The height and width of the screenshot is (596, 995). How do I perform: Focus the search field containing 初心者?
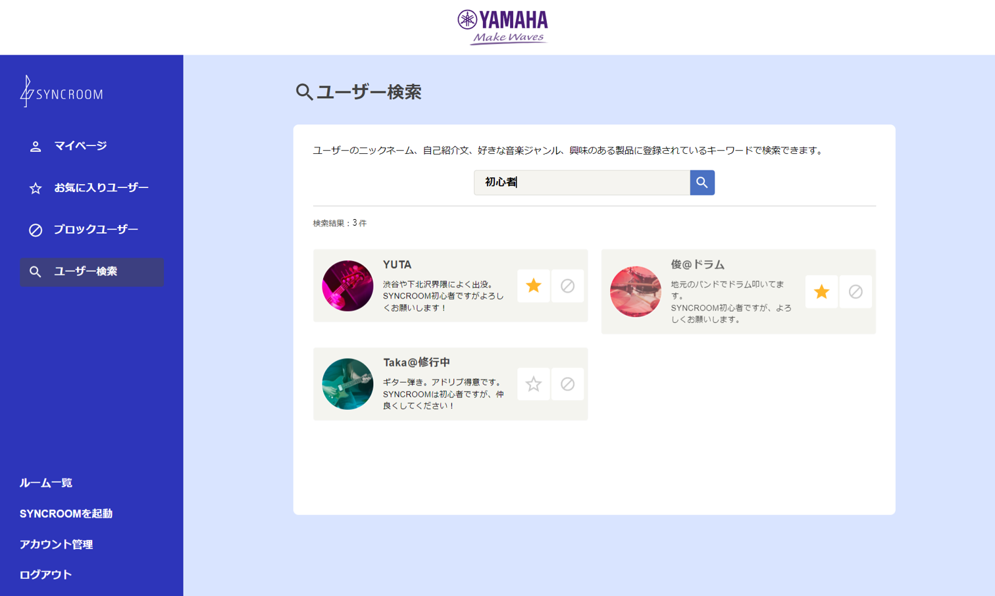coord(582,183)
